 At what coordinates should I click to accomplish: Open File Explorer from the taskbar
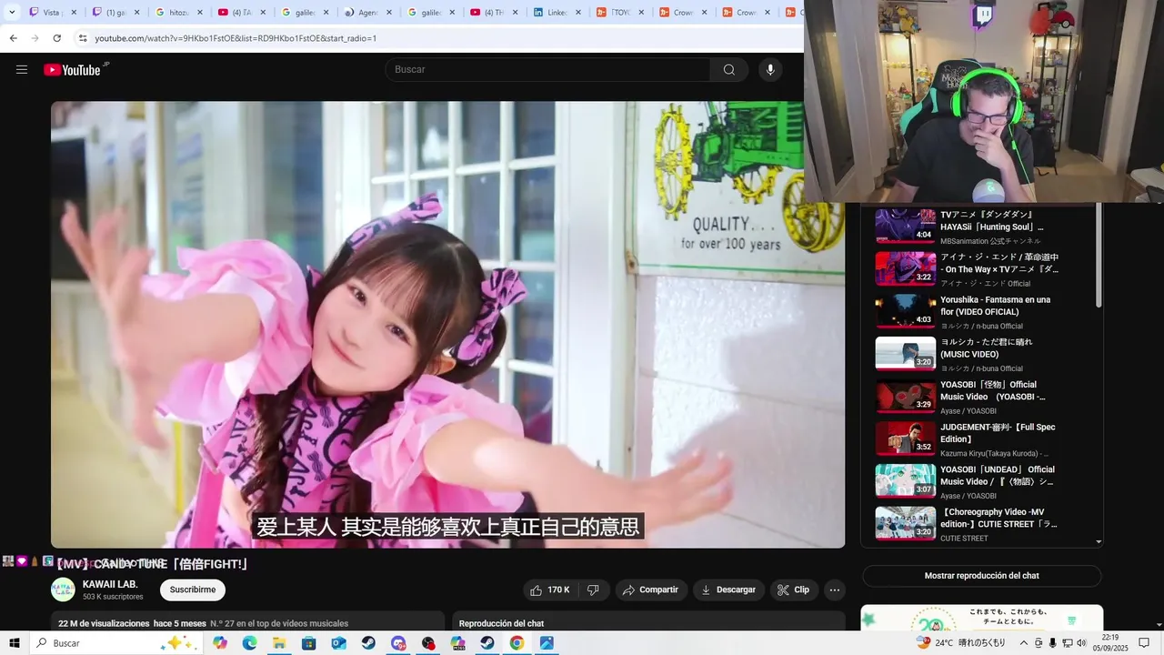(279, 643)
